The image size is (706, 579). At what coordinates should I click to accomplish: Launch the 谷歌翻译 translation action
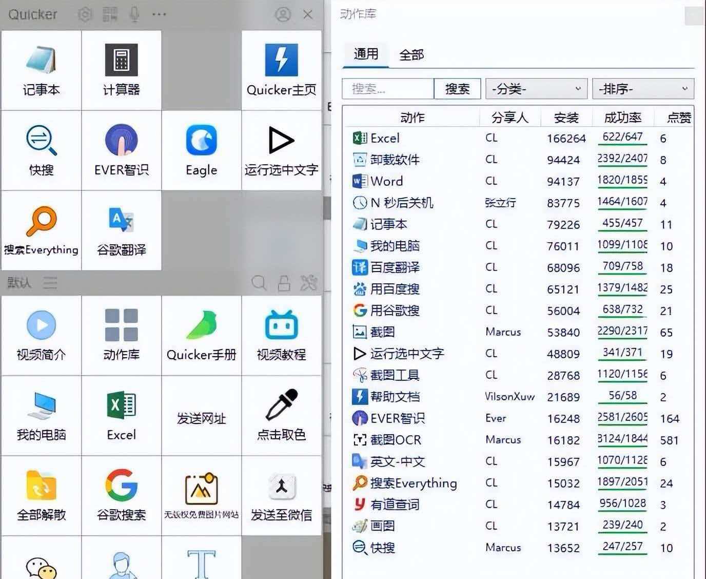pyautogui.click(x=121, y=231)
